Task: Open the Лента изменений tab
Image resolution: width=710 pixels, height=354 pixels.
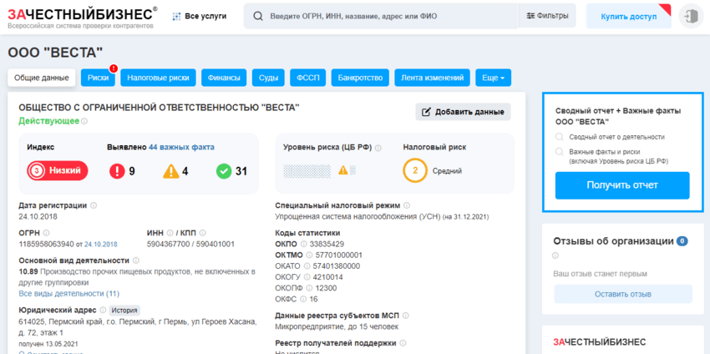Action: (x=433, y=78)
